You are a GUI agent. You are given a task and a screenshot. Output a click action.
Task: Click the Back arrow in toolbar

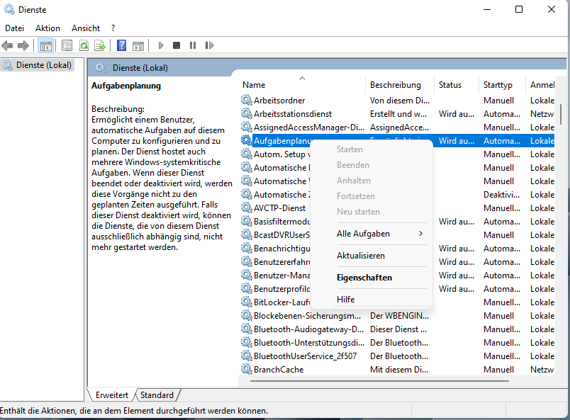tap(8, 45)
